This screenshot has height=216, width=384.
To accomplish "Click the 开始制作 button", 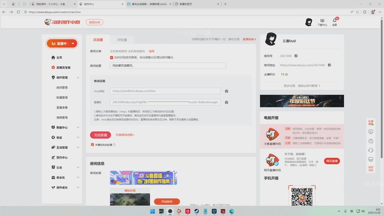I will [x=167, y=202].
